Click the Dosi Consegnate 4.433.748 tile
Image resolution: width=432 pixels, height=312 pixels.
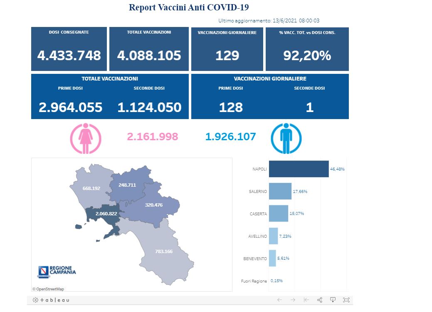tap(69, 49)
